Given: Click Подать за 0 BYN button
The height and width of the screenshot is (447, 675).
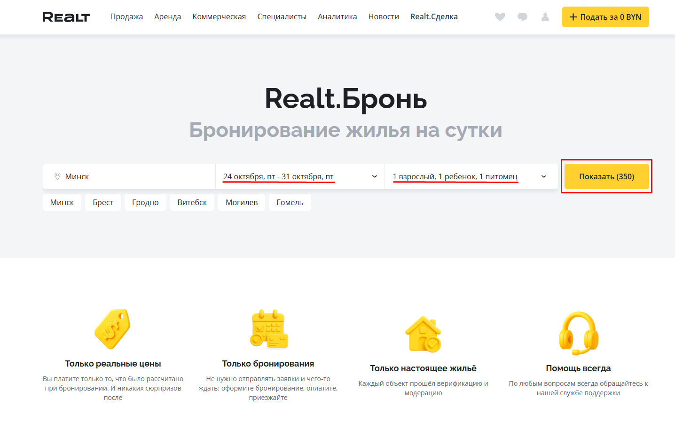Looking at the screenshot, I should tap(605, 17).
